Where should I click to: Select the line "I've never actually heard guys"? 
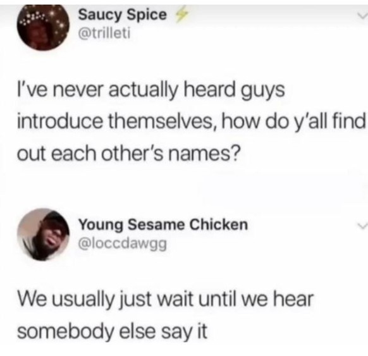click(151, 90)
